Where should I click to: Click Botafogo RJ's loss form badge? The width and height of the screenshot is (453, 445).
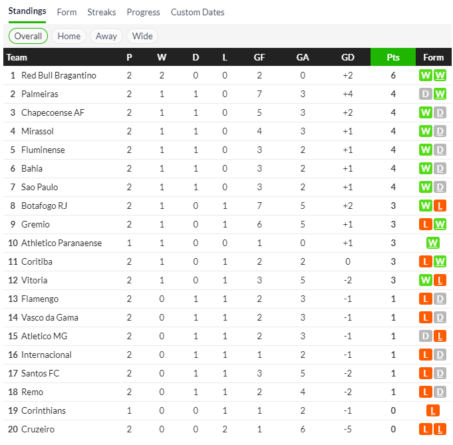click(440, 206)
